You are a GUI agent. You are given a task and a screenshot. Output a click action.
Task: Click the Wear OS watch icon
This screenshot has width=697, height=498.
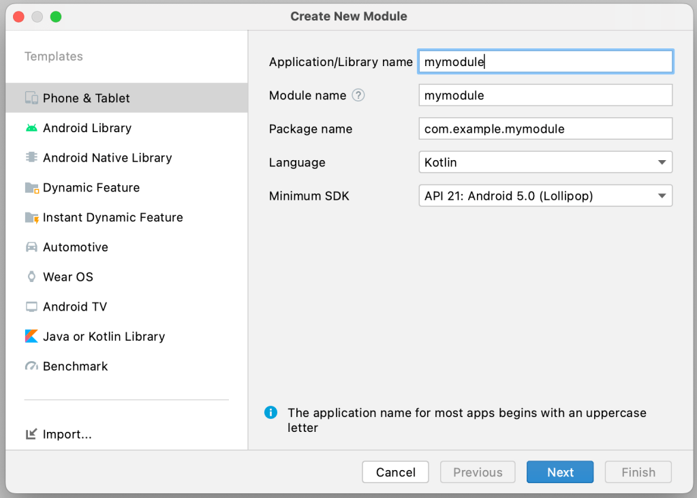tap(31, 277)
